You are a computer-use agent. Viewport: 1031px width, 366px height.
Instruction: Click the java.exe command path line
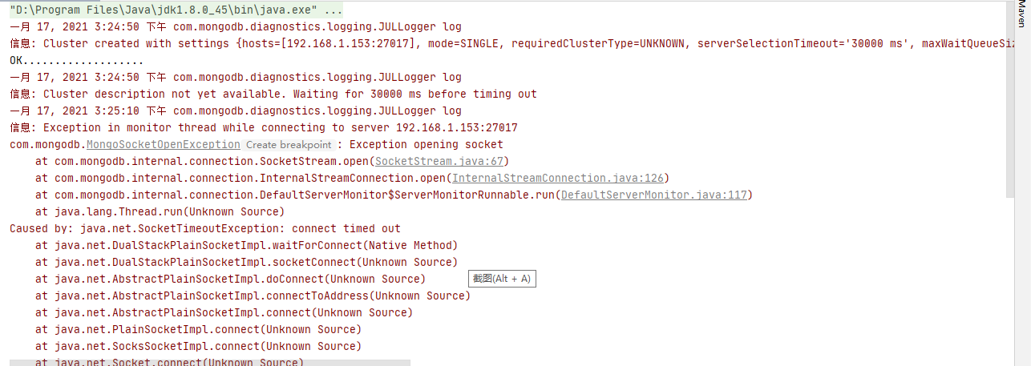click(176, 10)
